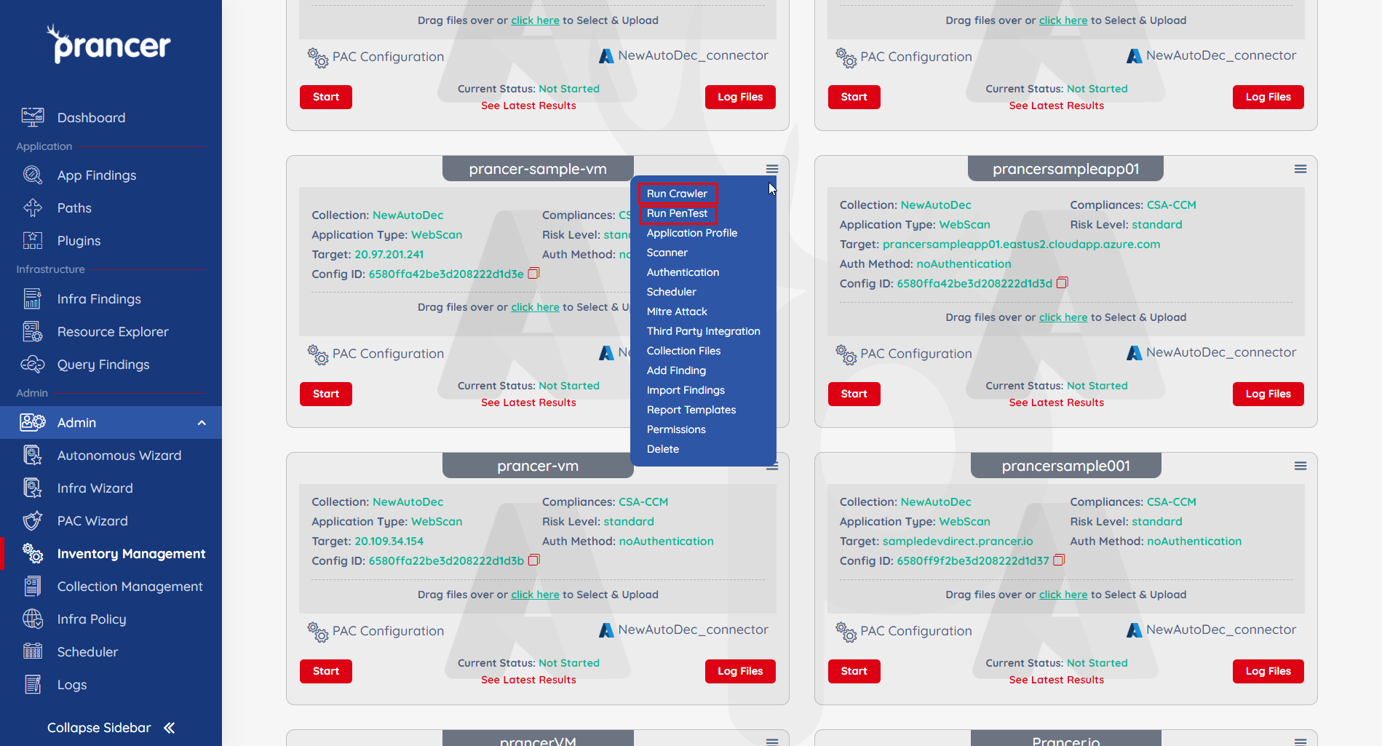Screen dimensions: 1382x746
Task: See Latest Results for prancersample001
Action: click(x=1057, y=680)
